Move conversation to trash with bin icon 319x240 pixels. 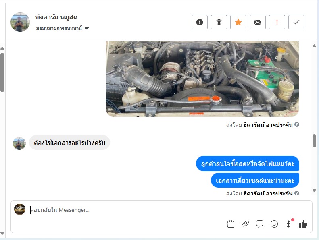tap(219, 22)
